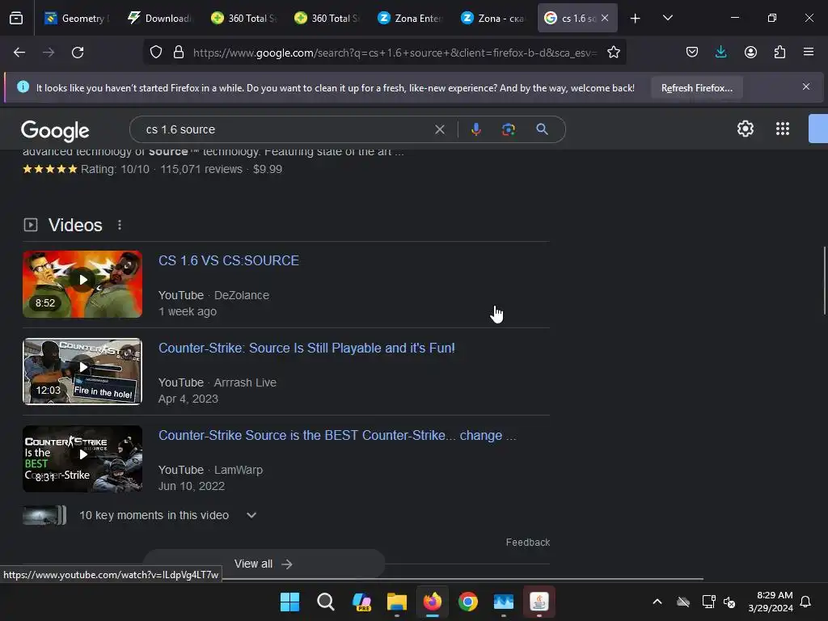This screenshot has height=621, width=828.
Task: Play the LamWarp video thumbnail
Action: click(x=82, y=459)
